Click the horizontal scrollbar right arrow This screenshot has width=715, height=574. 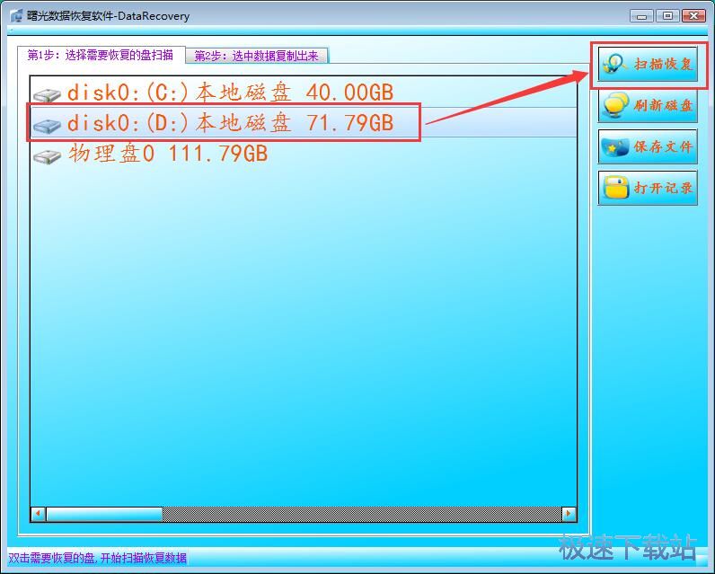(569, 514)
